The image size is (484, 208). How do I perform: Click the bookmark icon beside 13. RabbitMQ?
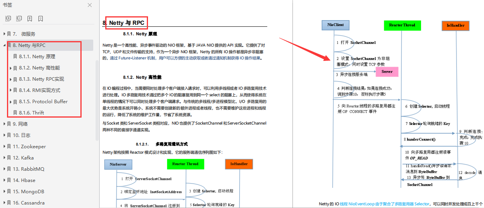click(9, 169)
